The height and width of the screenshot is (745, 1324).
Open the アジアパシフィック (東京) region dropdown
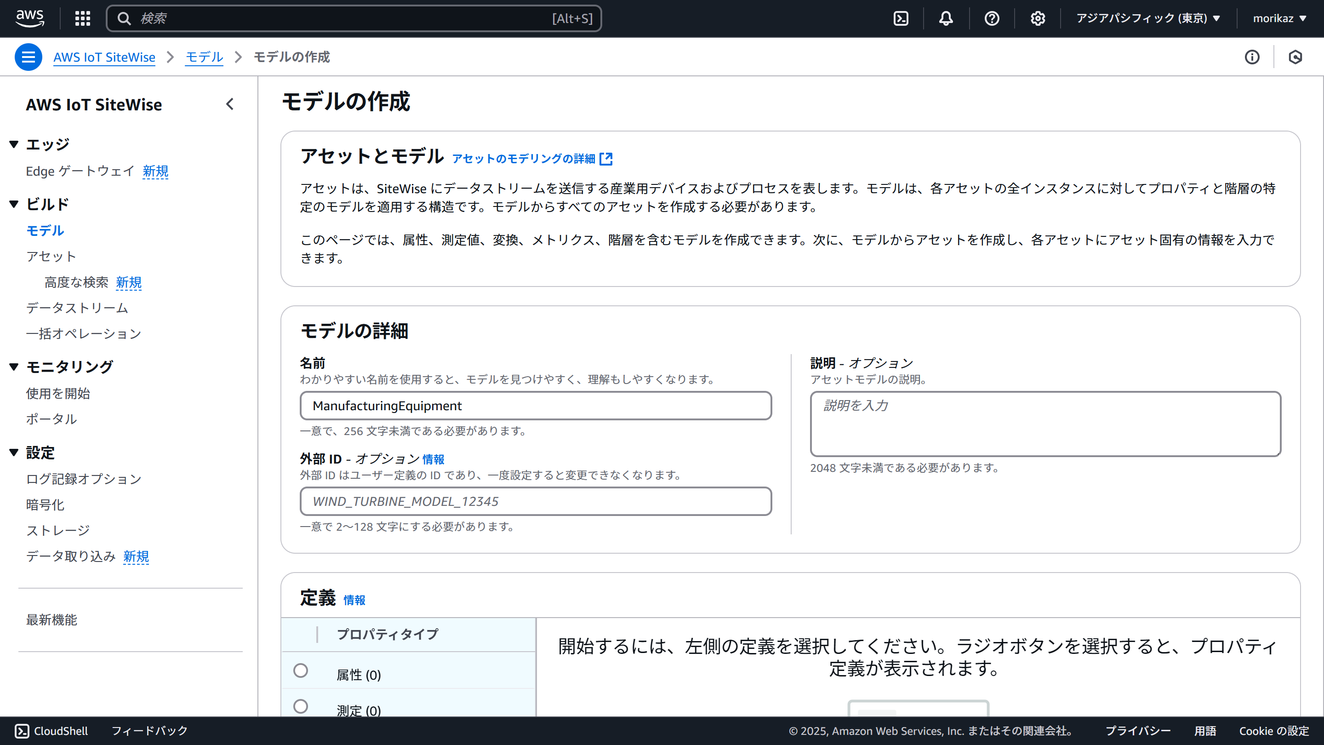click(1149, 18)
